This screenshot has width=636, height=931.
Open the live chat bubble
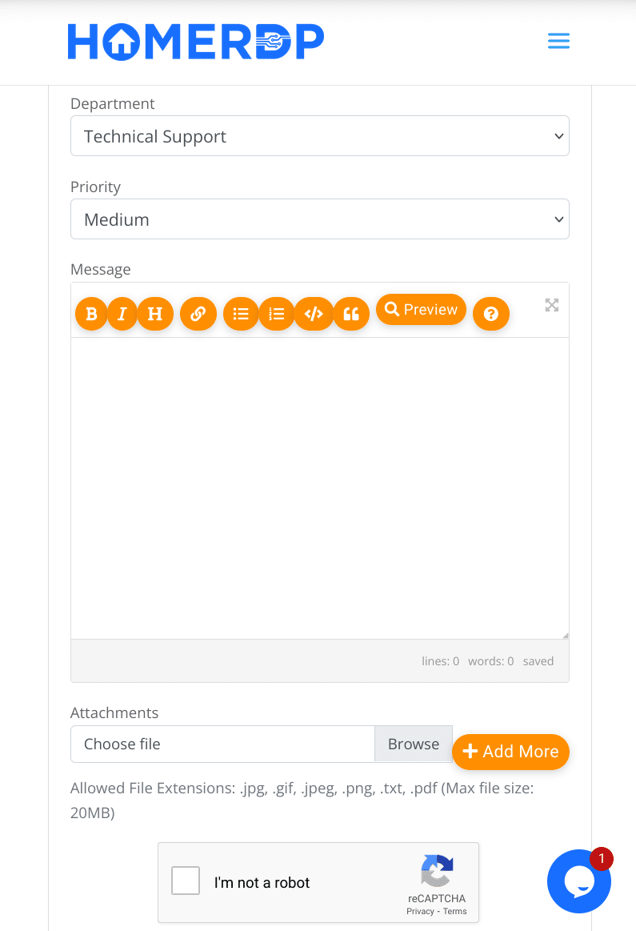[x=578, y=882]
